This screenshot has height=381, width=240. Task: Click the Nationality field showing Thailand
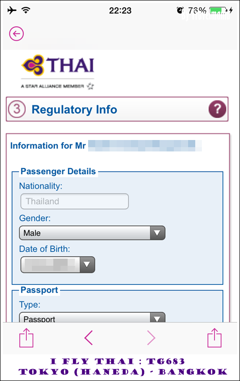pyautogui.click(x=75, y=201)
